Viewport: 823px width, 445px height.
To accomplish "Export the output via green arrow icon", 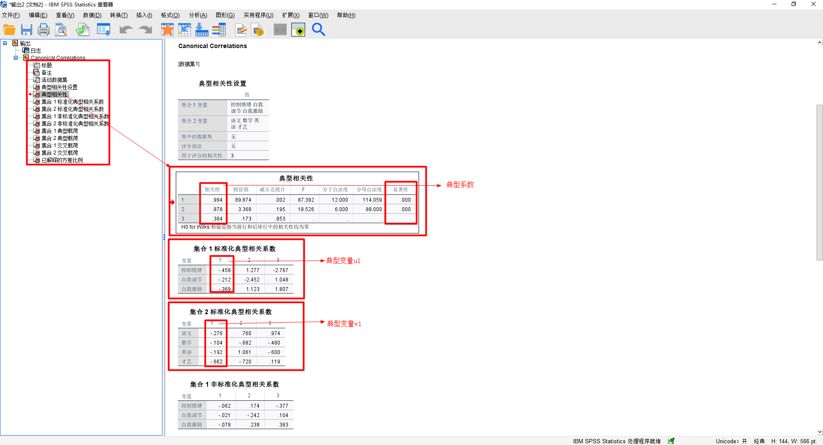I will point(82,30).
